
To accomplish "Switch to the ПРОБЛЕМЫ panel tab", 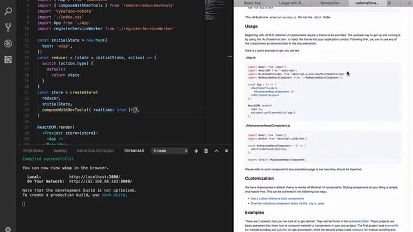I will pyautogui.click(x=33, y=151).
